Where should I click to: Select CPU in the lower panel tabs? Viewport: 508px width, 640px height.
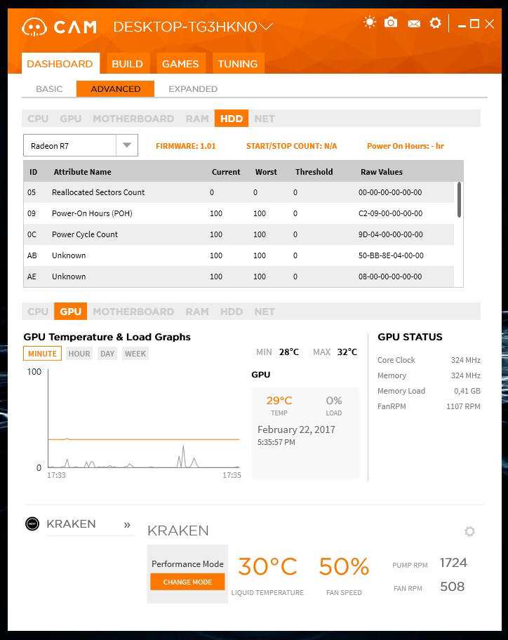tap(38, 312)
